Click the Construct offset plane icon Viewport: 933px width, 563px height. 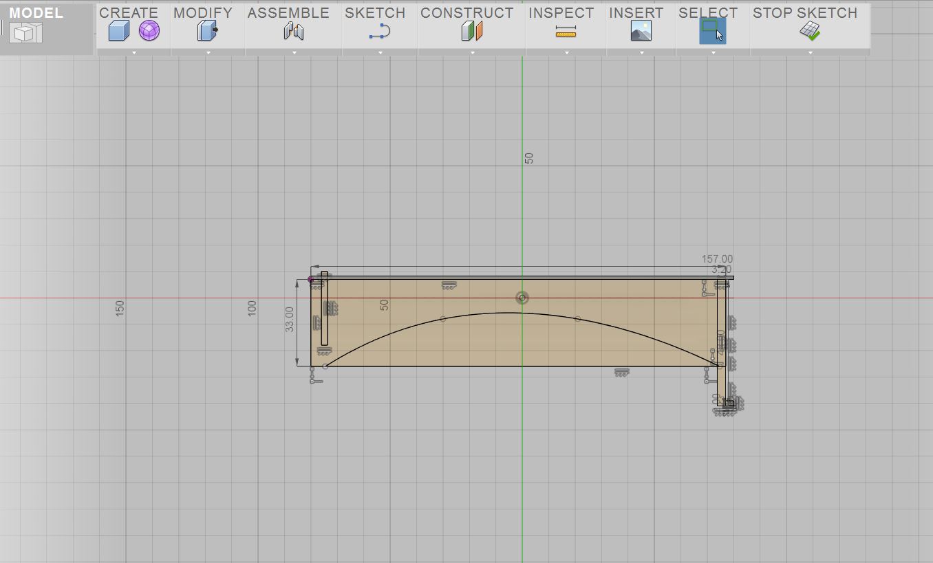pyautogui.click(x=472, y=31)
